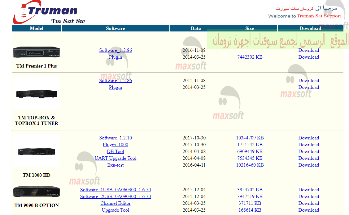The height and width of the screenshot is (215, 349).
Task: Open the Plugin_1000 link
Action: click(116, 145)
